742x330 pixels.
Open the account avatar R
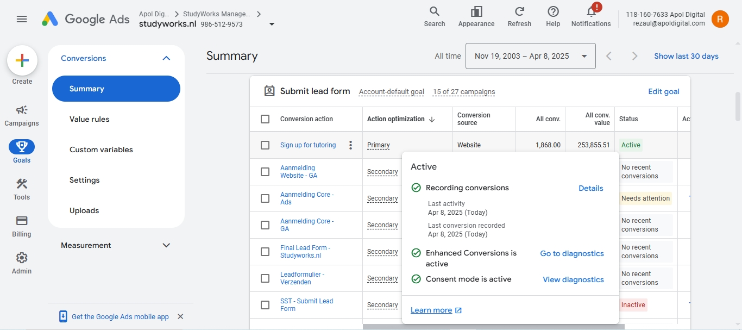tap(720, 19)
